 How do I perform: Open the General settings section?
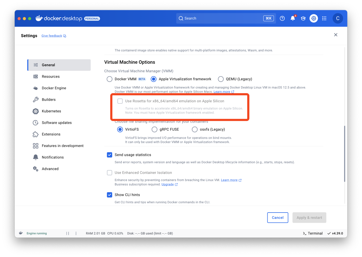click(x=59, y=65)
